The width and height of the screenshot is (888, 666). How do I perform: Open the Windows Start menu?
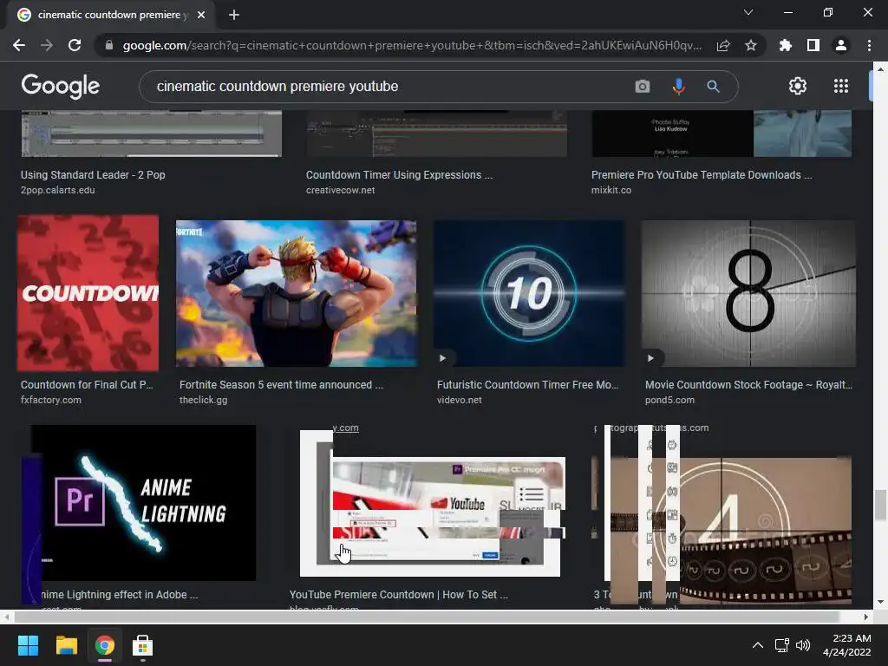tap(28, 645)
